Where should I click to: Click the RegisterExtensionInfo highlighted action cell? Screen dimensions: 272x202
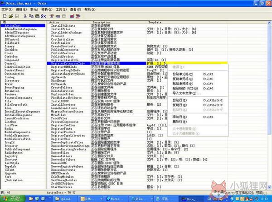[x=68, y=63]
